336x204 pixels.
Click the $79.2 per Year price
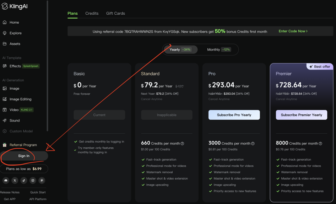click(x=157, y=85)
